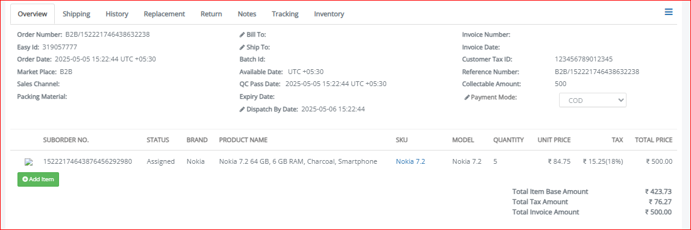Go to the Replacement tab
The image size is (691, 230).
pyautogui.click(x=164, y=14)
